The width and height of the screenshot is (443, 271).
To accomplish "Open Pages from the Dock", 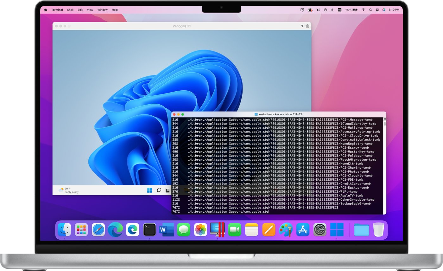I will [269, 229].
